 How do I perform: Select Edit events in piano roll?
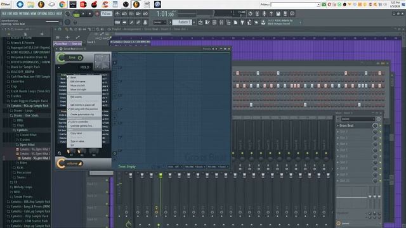click(x=84, y=105)
